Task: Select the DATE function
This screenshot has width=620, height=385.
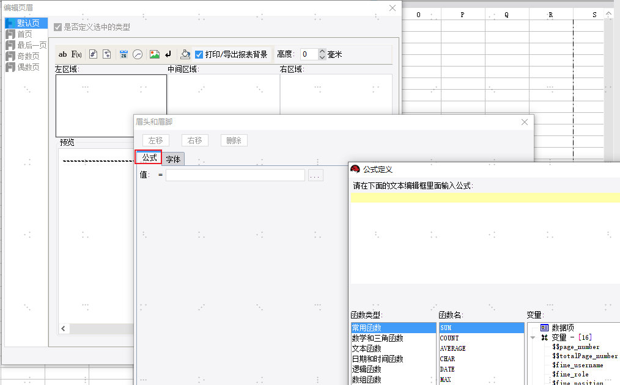Action: tap(482, 369)
